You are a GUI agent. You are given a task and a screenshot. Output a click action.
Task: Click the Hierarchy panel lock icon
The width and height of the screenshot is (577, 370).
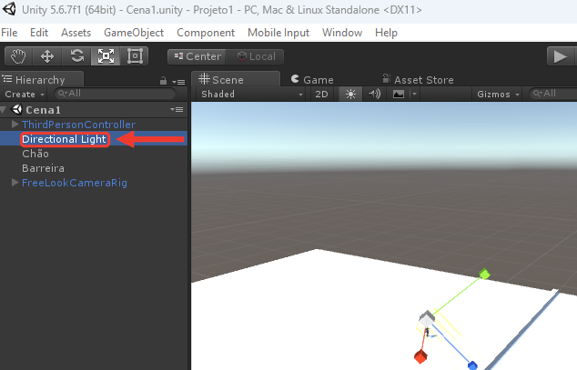coord(164,81)
